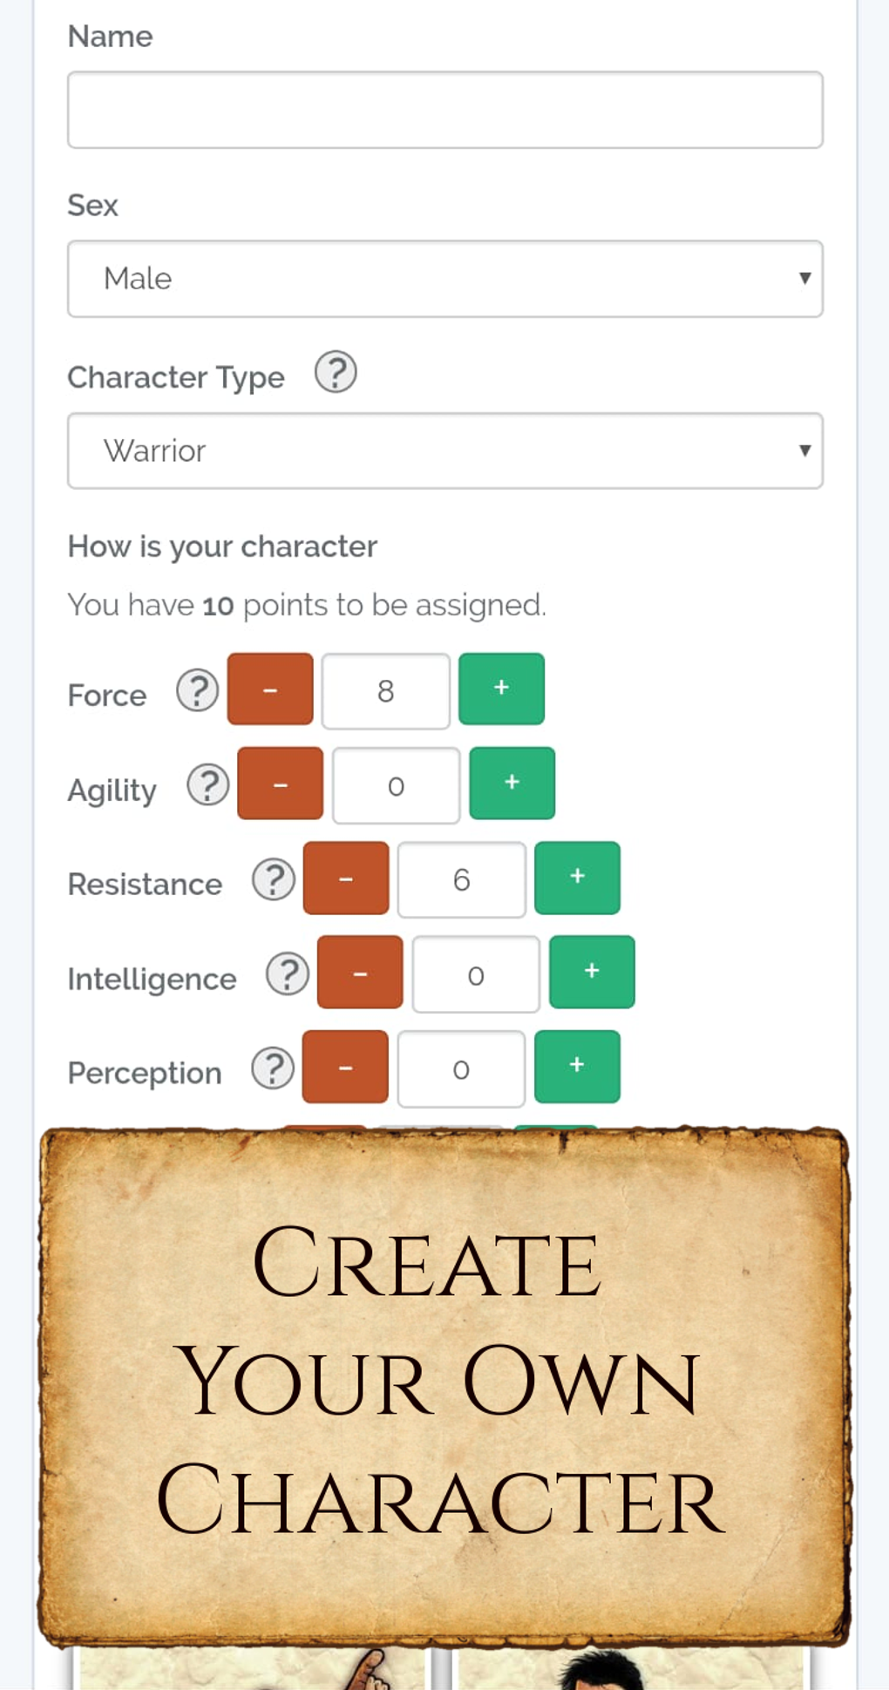Increase Force by one point

(501, 689)
